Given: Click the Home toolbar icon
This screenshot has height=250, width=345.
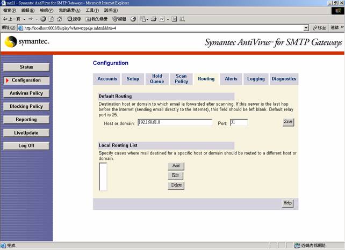Looking at the screenshot, I should tap(59, 19).
